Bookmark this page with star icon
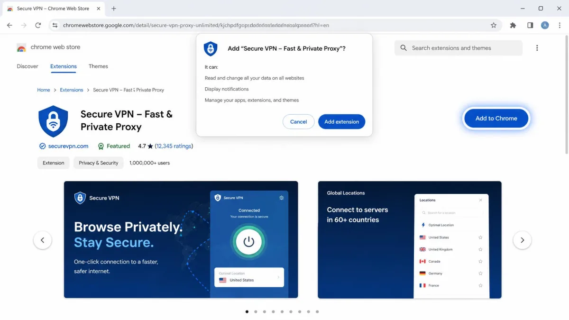569x320 pixels. (x=494, y=25)
